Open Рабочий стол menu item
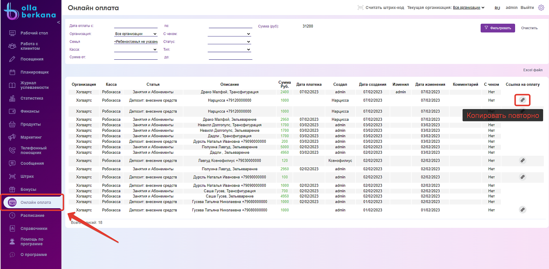 34,33
